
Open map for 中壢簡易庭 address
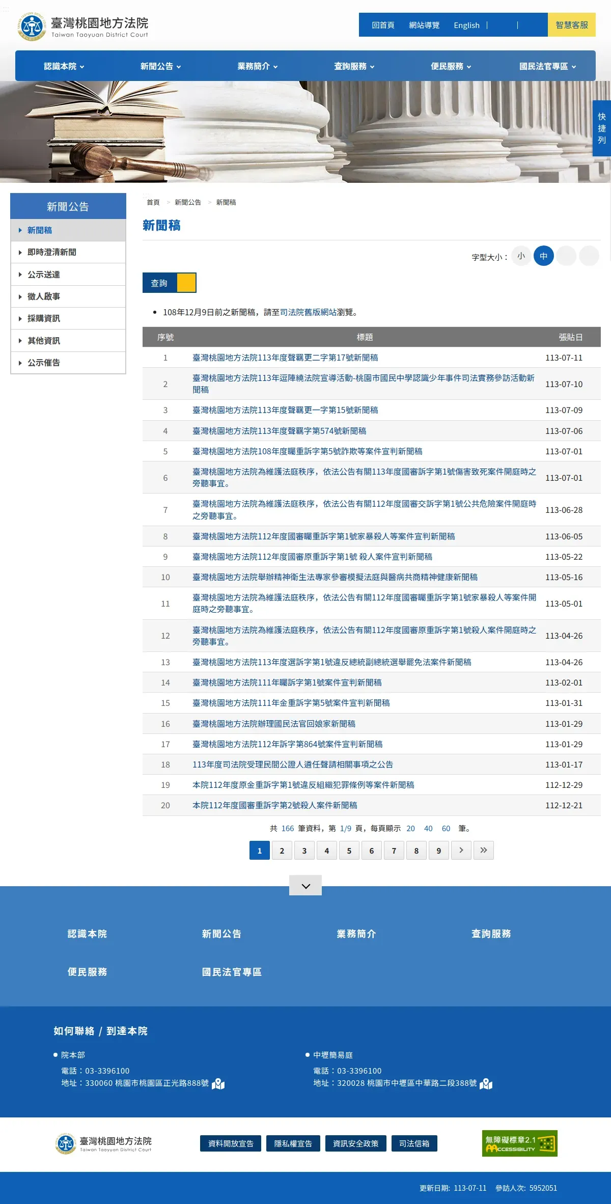click(486, 1083)
